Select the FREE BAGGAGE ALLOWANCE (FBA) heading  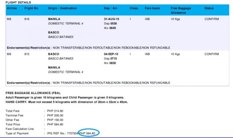pos(33,93)
